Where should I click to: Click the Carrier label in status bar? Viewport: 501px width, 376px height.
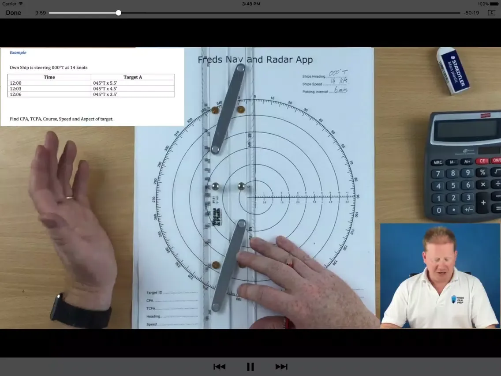click(x=9, y=4)
